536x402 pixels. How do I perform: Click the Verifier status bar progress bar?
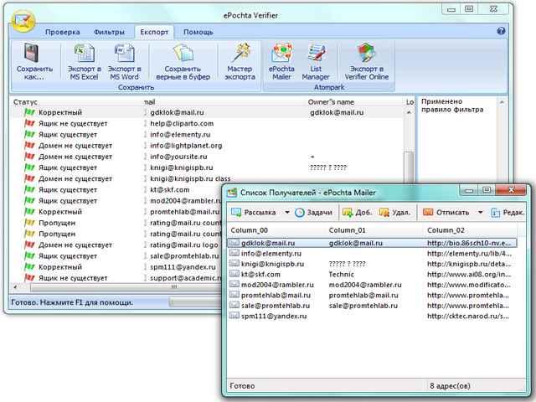[195, 302]
